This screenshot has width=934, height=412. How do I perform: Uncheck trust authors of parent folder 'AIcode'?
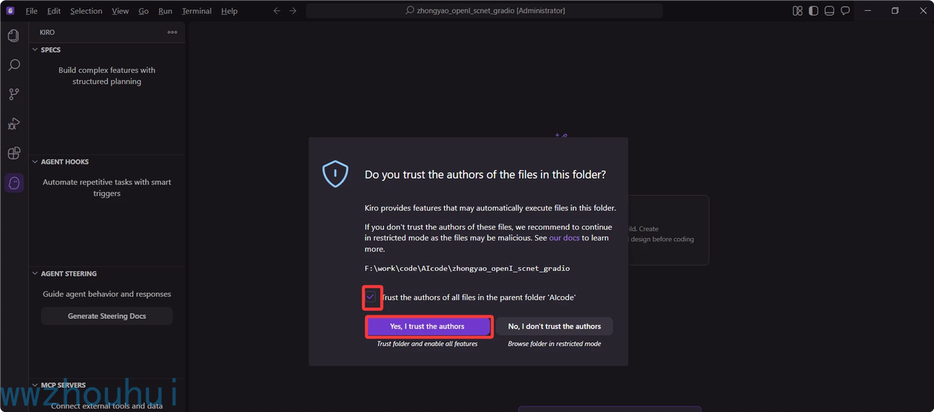[x=371, y=298]
